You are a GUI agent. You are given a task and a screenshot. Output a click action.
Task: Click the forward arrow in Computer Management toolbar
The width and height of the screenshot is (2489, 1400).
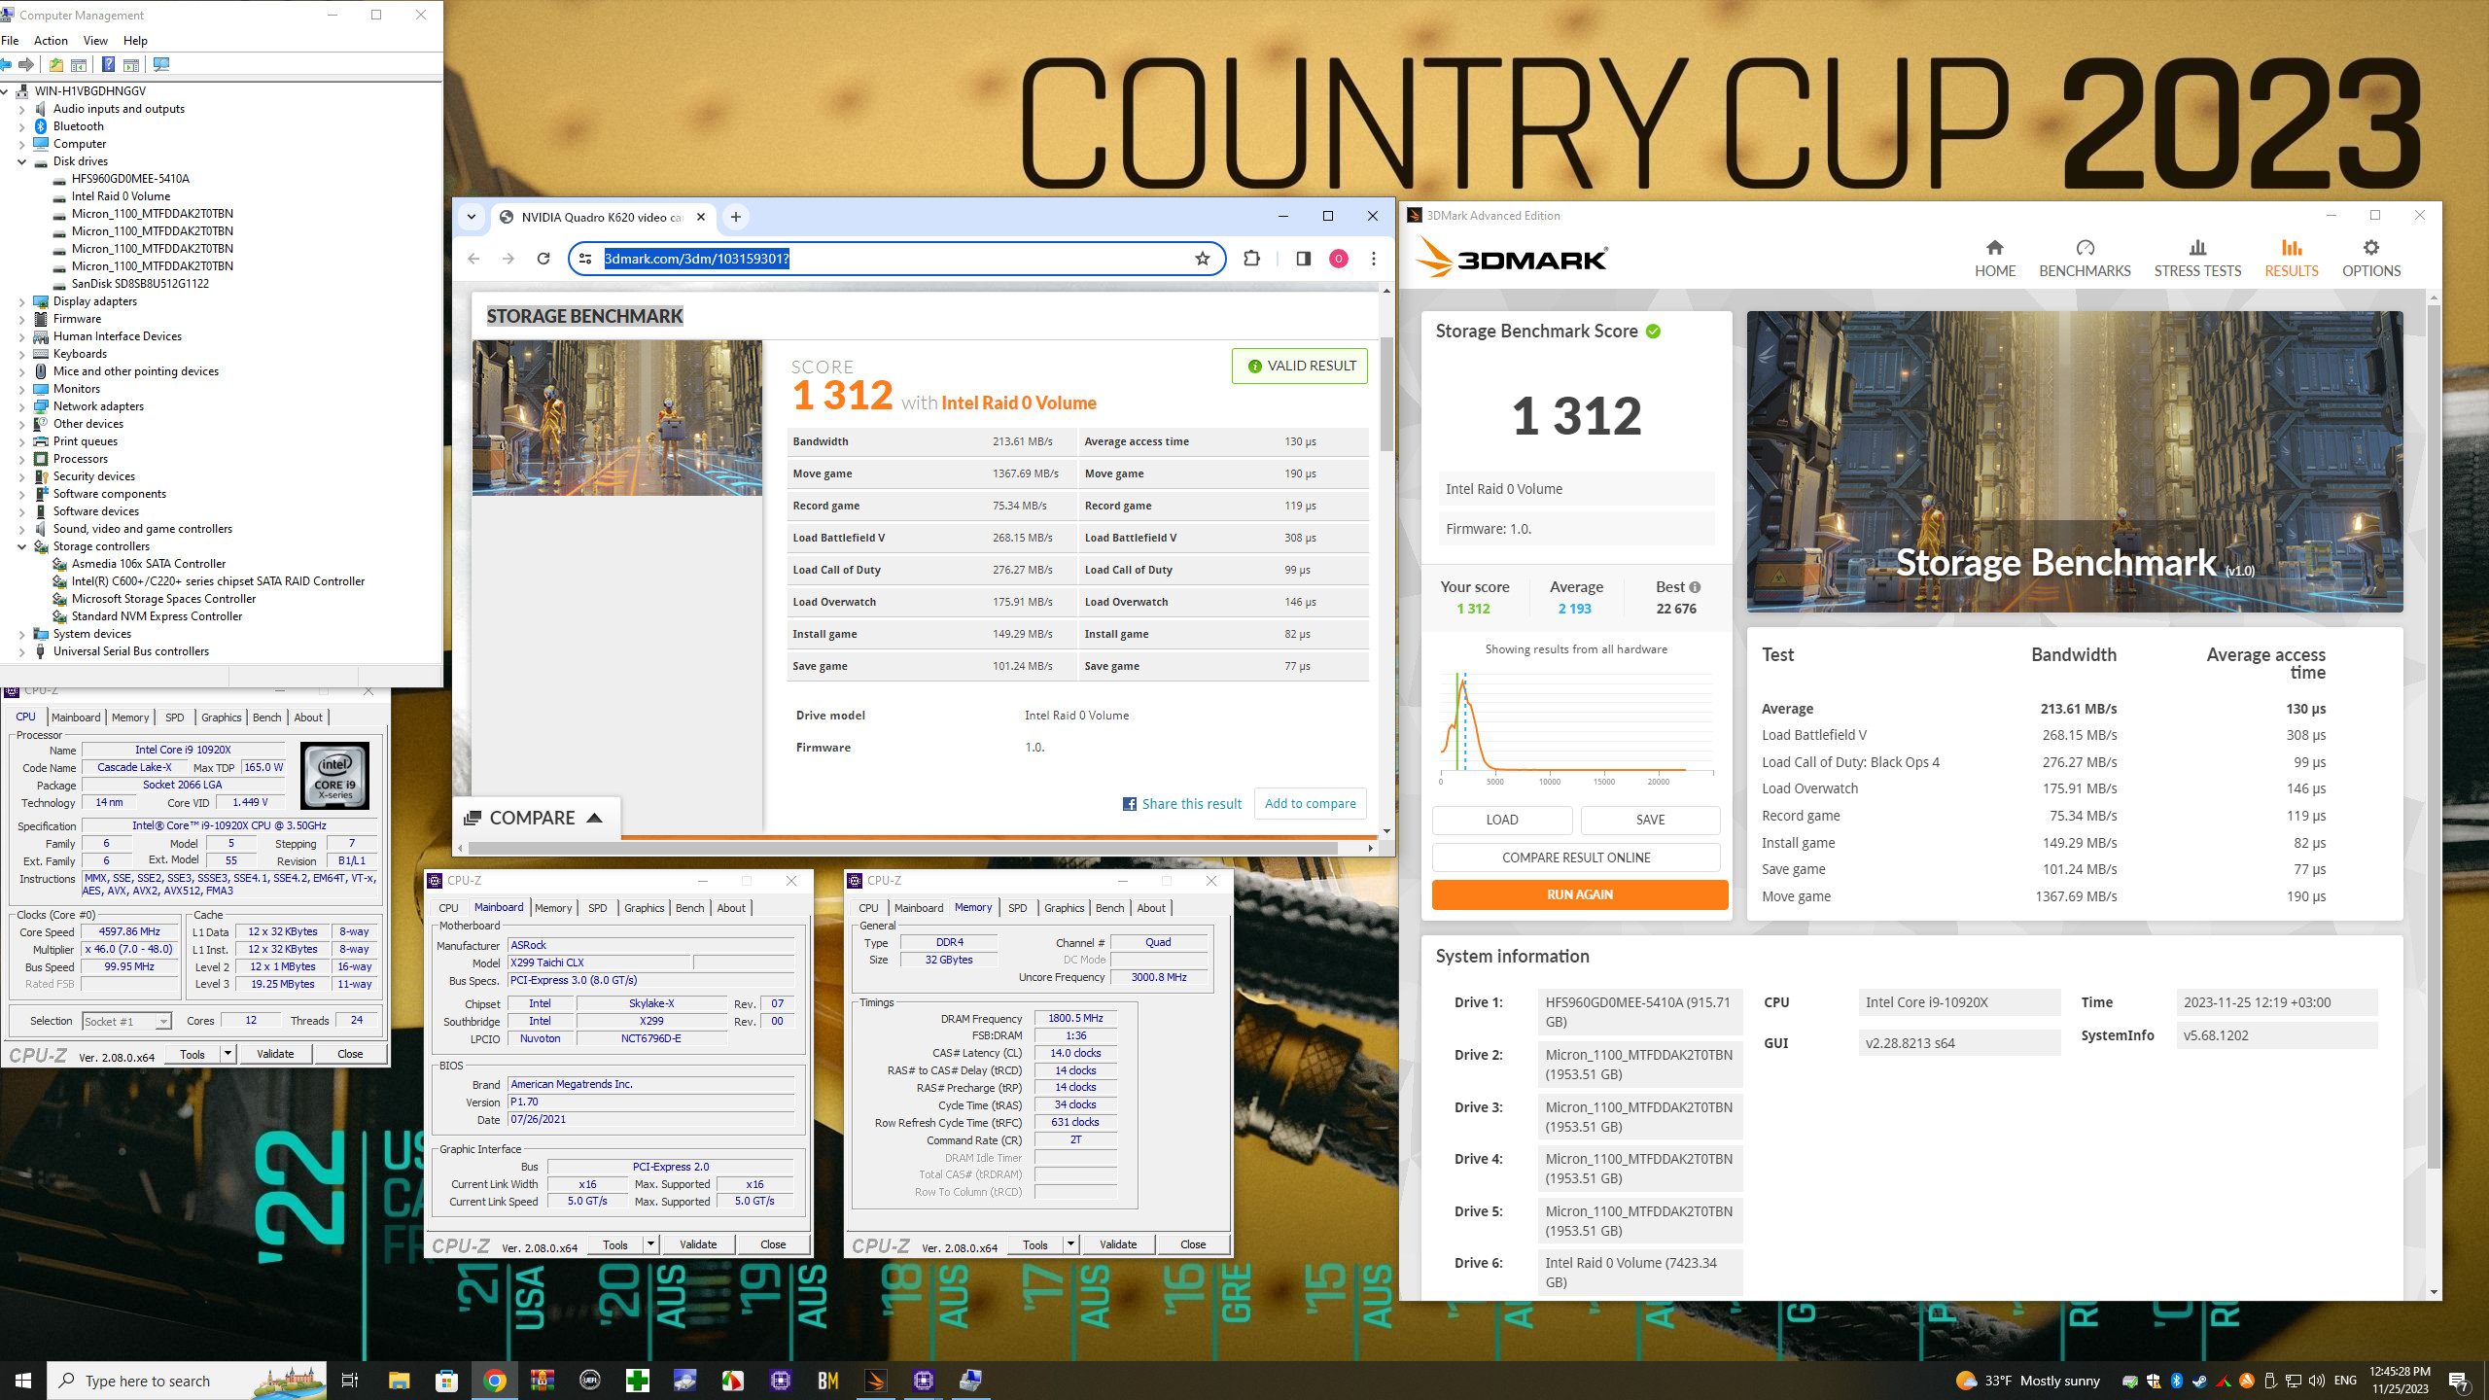[x=27, y=64]
